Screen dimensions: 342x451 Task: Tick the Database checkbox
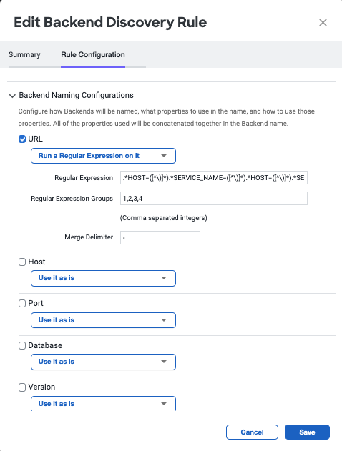coord(22,345)
